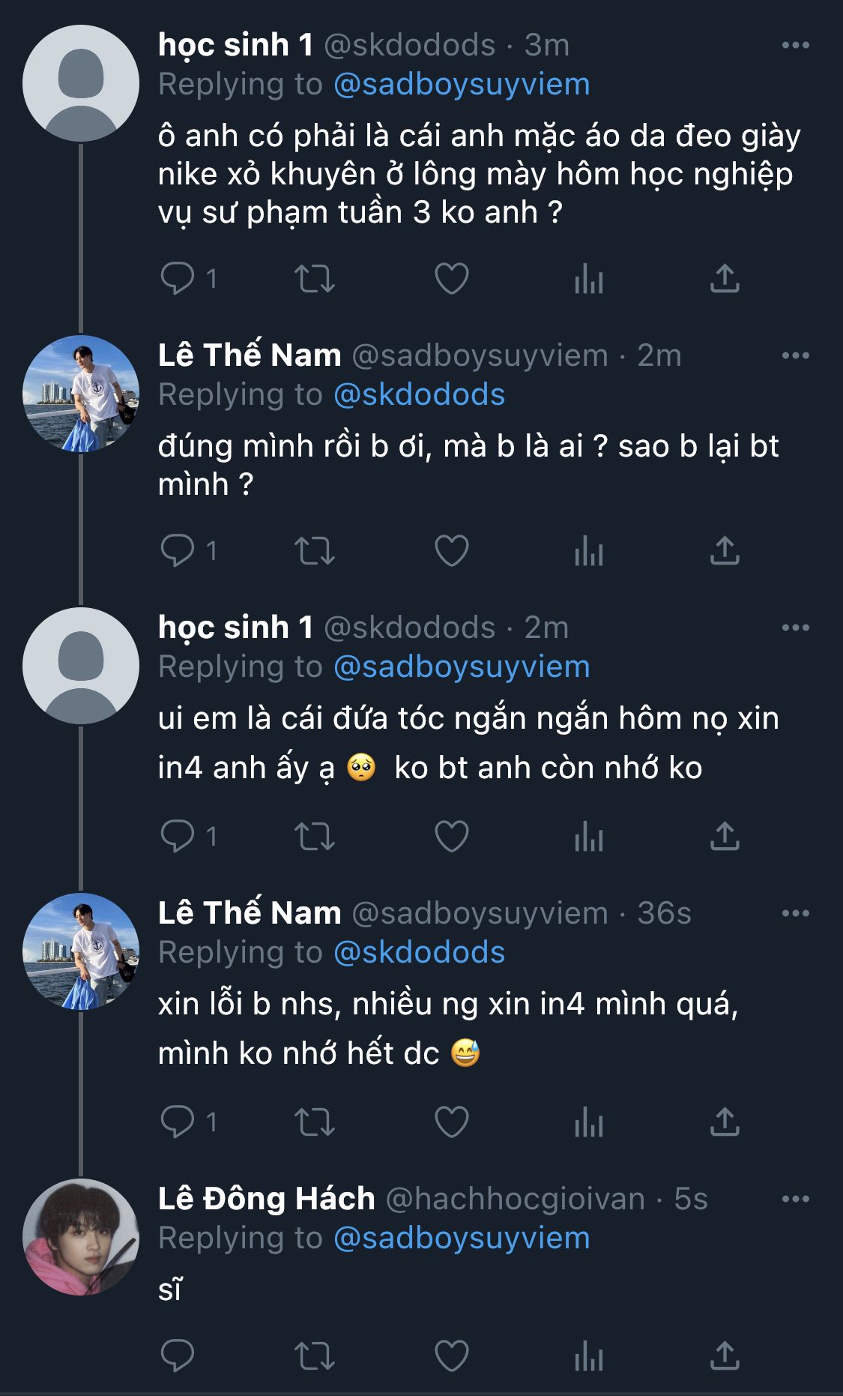
Task: Open Lê Đông Hách's profile picture
Action: click(x=81, y=1237)
